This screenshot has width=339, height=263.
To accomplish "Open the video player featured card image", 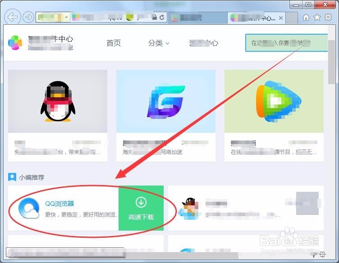I will (274, 101).
